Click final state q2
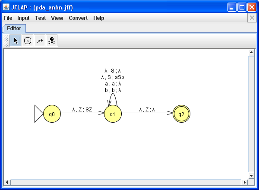Screen dimensions: 259x190 pyautogui.click(x=181, y=114)
